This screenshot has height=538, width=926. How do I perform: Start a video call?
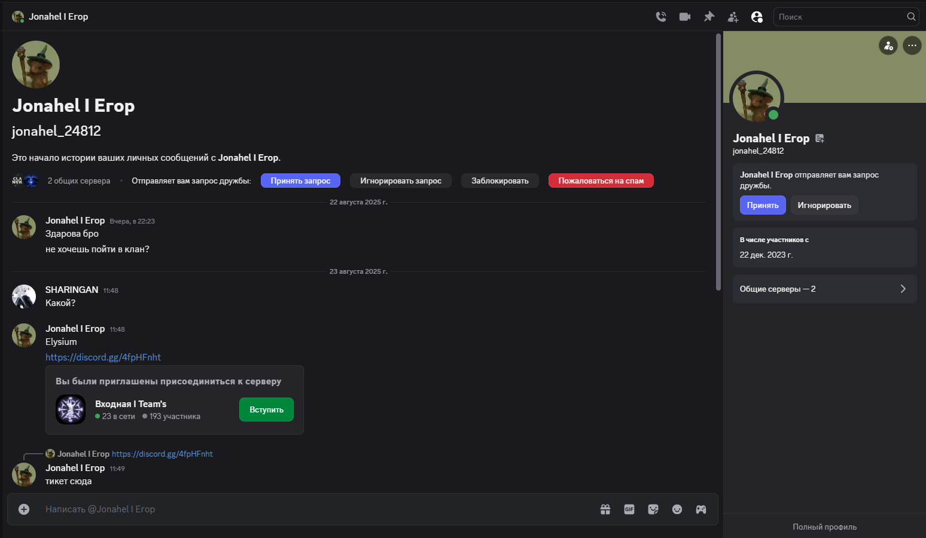pyautogui.click(x=685, y=17)
